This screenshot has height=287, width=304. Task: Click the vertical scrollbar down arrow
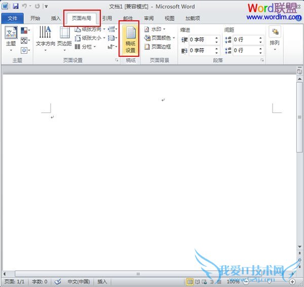click(x=299, y=246)
